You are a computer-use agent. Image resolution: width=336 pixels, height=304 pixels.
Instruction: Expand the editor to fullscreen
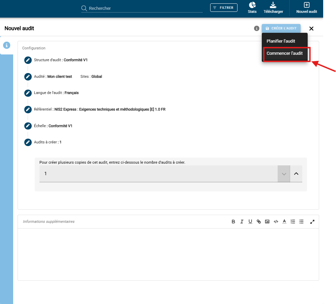coord(312,221)
